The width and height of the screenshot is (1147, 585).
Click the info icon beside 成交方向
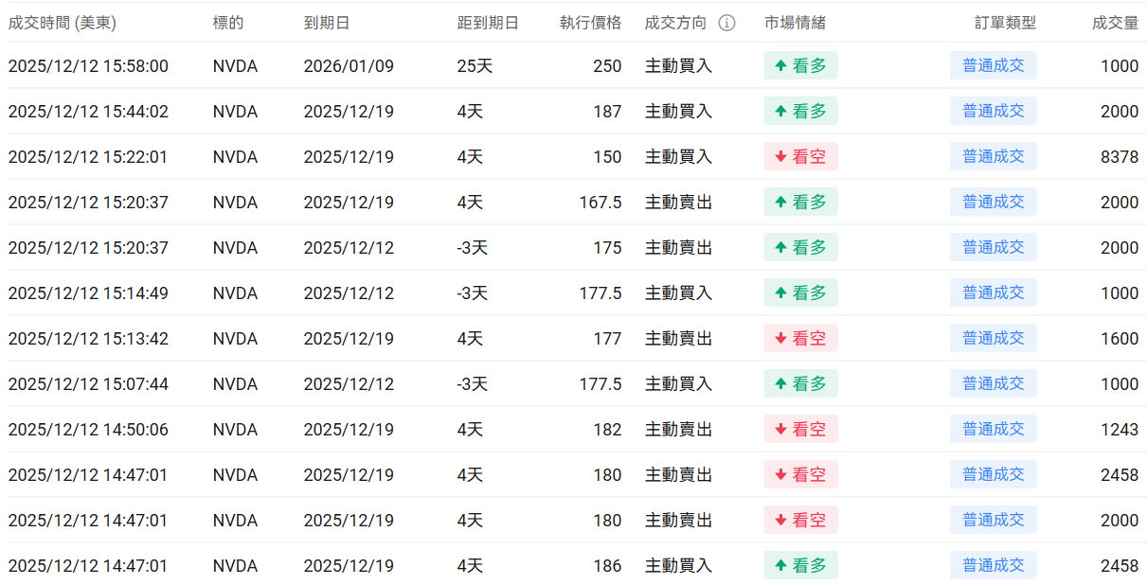pyautogui.click(x=726, y=23)
